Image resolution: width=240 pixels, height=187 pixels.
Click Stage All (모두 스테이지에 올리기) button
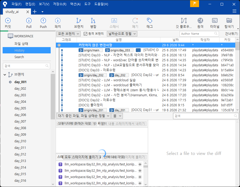click(81, 157)
